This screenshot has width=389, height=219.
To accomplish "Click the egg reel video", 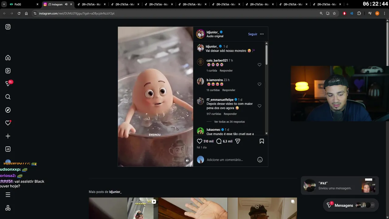I will [x=155, y=97].
